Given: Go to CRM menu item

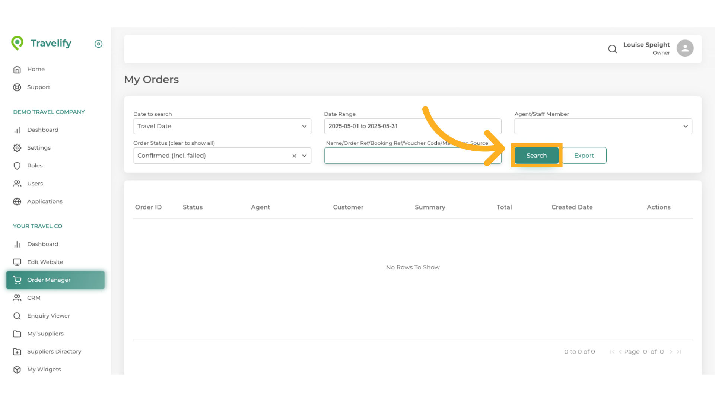Looking at the screenshot, I should point(34,298).
